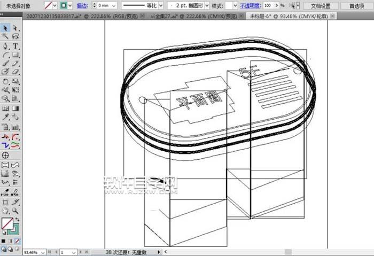The width and height of the screenshot is (374, 256).
Task: Open the status bar display options arrow
Action: (159, 252)
